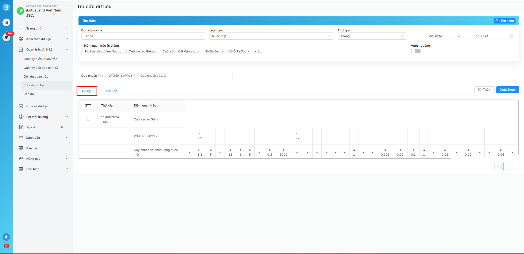Expand Cấu hình menu chevron
Viewport: 524px width, 254px height.
tap(67, 169)
